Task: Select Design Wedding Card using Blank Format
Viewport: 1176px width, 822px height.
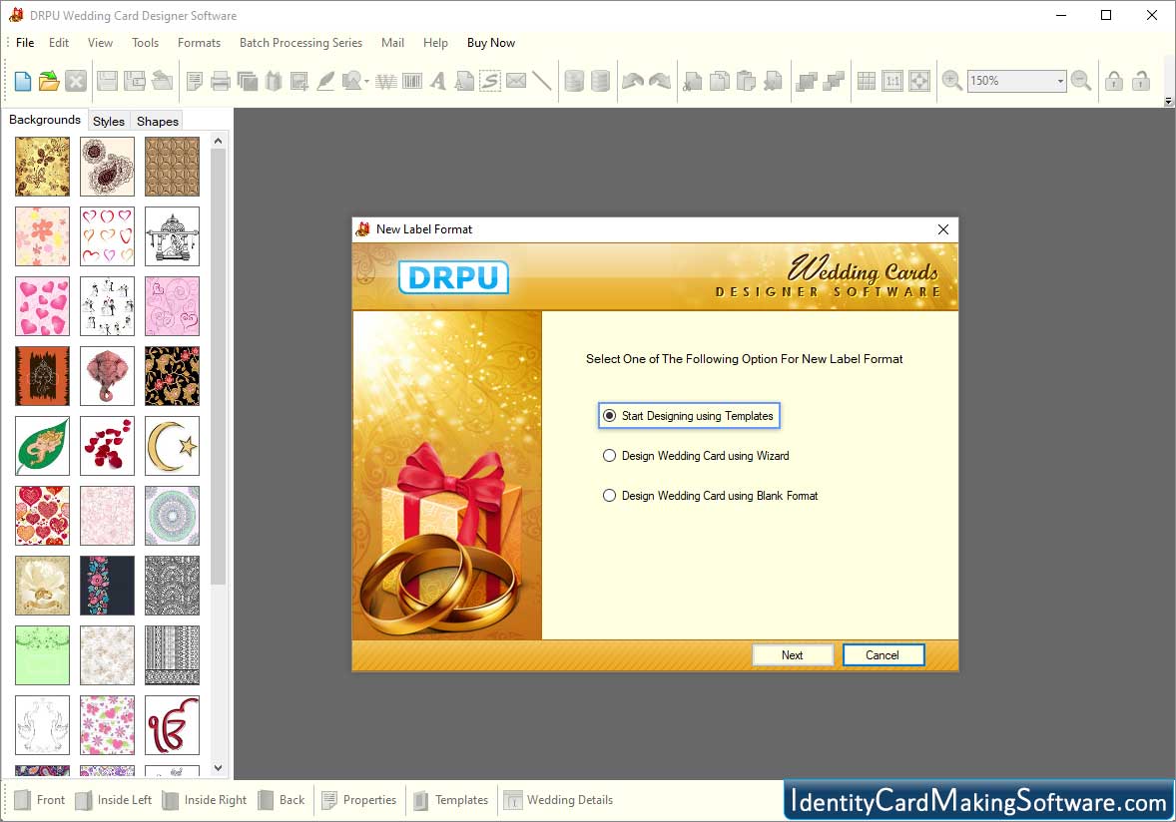Action: tap(710, 496)
